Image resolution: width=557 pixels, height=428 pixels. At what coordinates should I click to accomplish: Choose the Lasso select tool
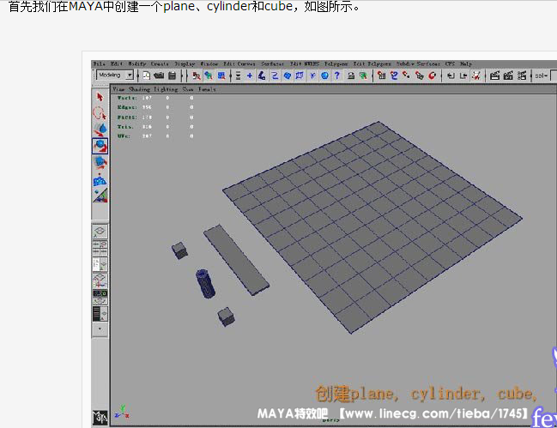100,113
